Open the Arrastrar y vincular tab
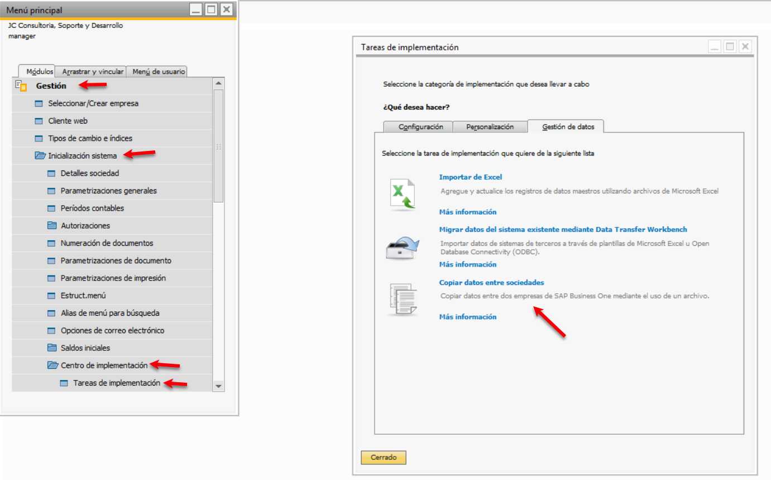The height and width of the screenshot is (480, 771). pyautogui.click(x=93, y=72)
